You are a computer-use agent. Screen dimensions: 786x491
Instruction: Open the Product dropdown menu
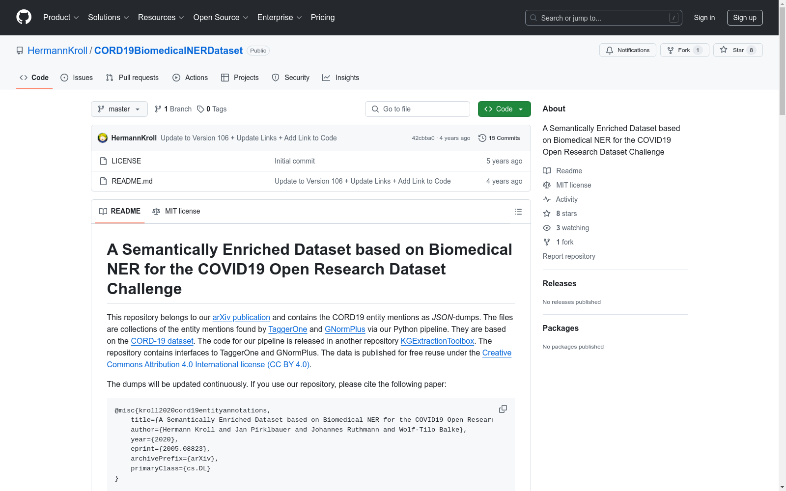(61, 18)
